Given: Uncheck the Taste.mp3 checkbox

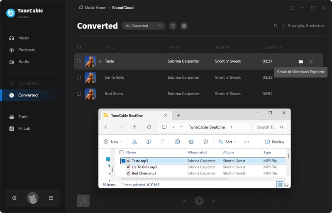Looking at the screenshot, I should pos(123,161).
